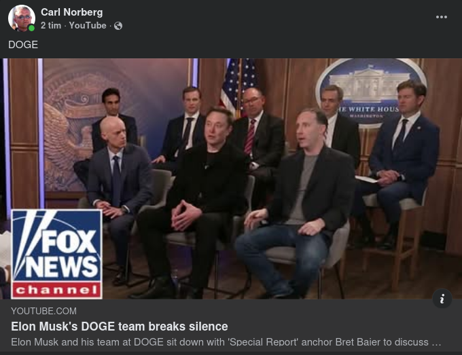The width and height of the screenshot is (462, 355).
Task: Open 'Elon Musk's DOGE team breaks silence' title
Action: click(x=120, y=326)
